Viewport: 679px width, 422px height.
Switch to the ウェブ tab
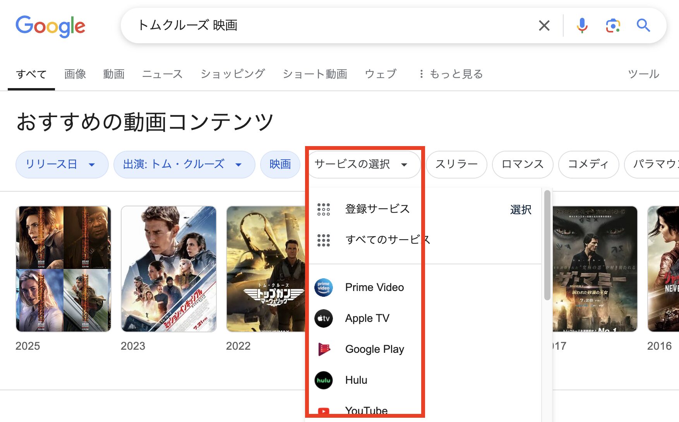(x=381, y=74)
